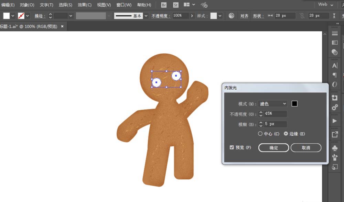Screen dimensions: 344x202
Task: Click the white fill color swatch
Action: click(x=6, y=16)
